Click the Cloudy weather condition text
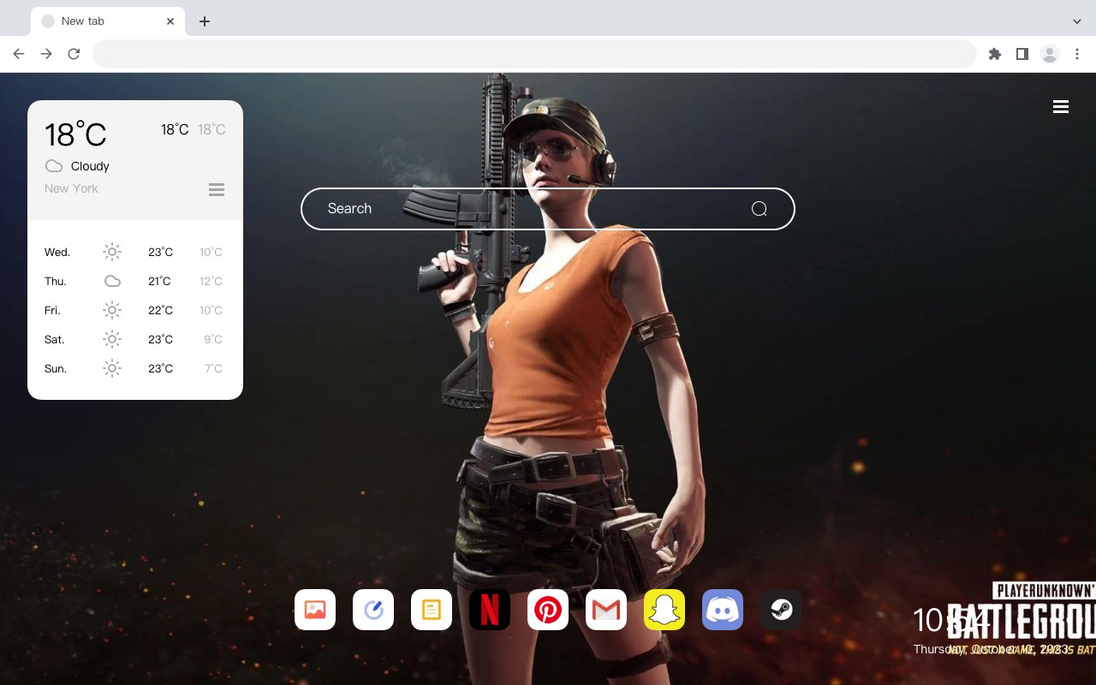 coord(90,166)
